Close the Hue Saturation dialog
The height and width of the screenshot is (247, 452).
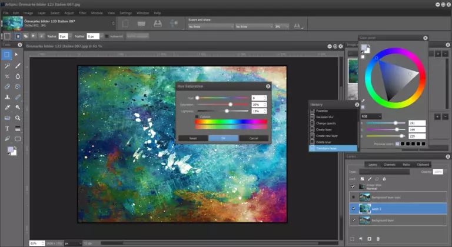click(x=268, y=86)
